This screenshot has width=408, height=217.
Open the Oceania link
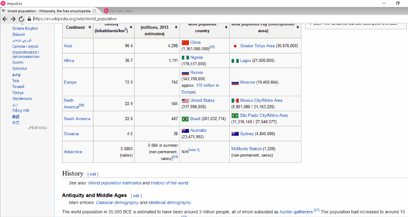tap(71, 134)
